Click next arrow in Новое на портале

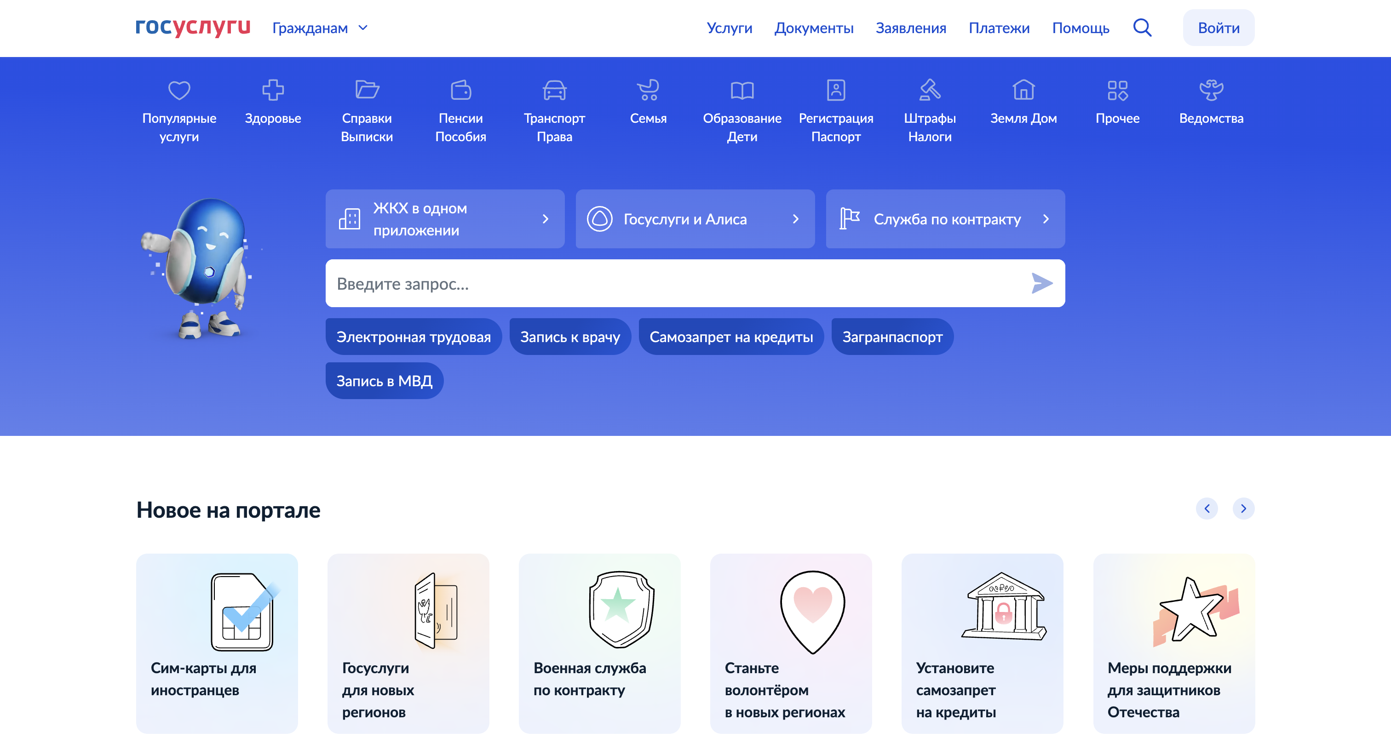pos(1244,509)
